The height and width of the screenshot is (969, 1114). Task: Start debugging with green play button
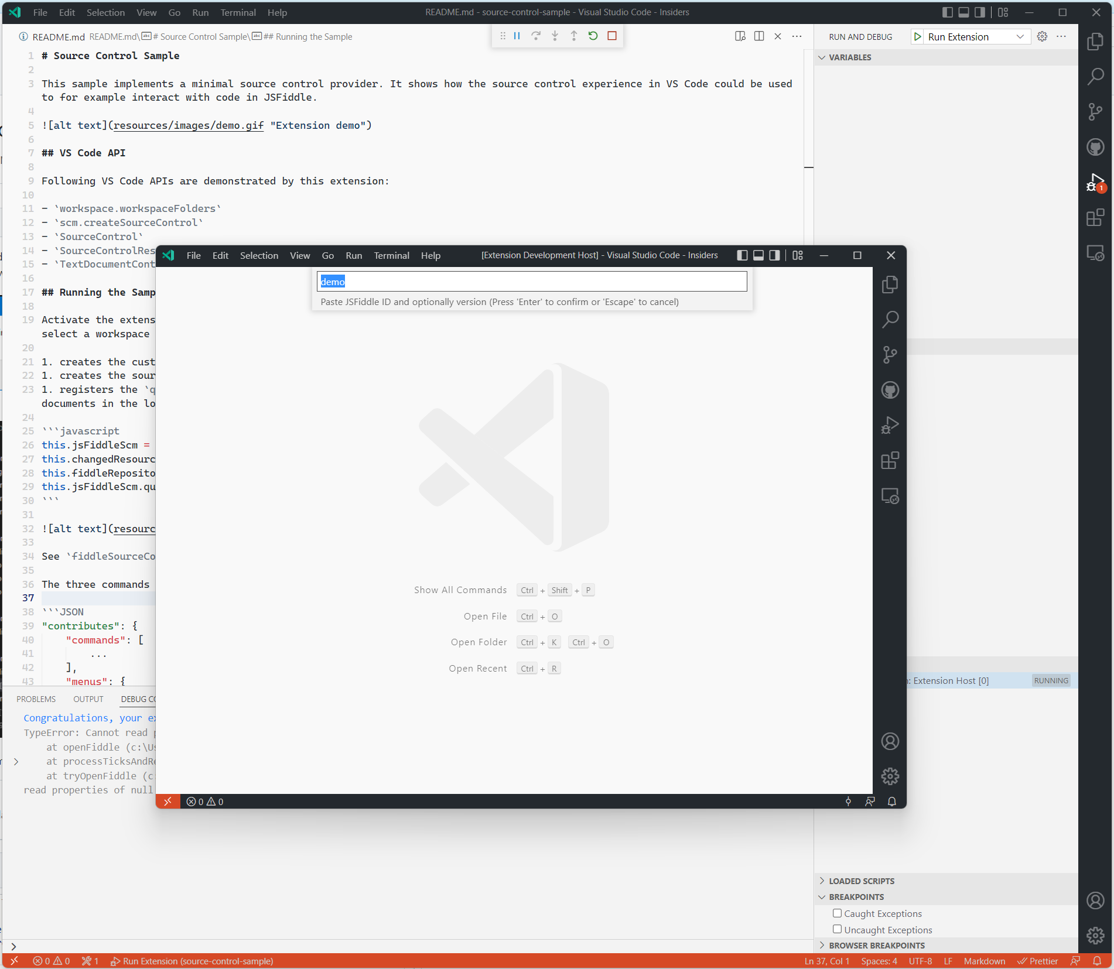coord(918,37)
